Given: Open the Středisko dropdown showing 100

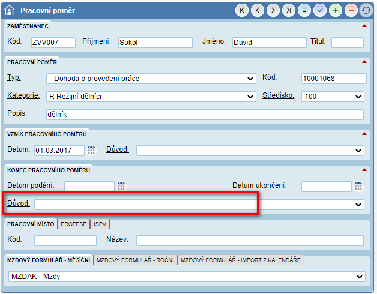Looking at the screenshot, I should point(334,97).
